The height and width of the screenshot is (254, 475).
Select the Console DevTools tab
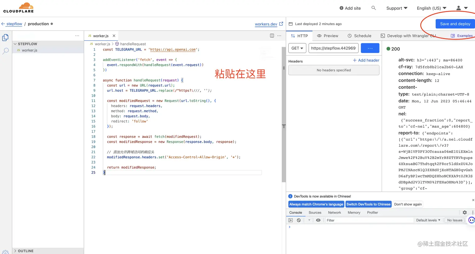pos(296,213)
